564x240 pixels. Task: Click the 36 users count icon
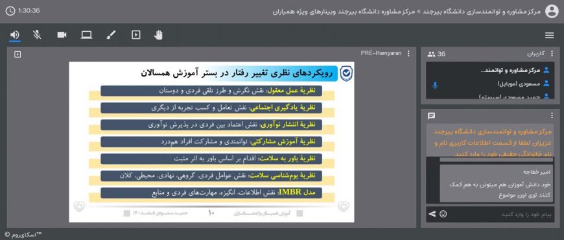click(436, 54)
